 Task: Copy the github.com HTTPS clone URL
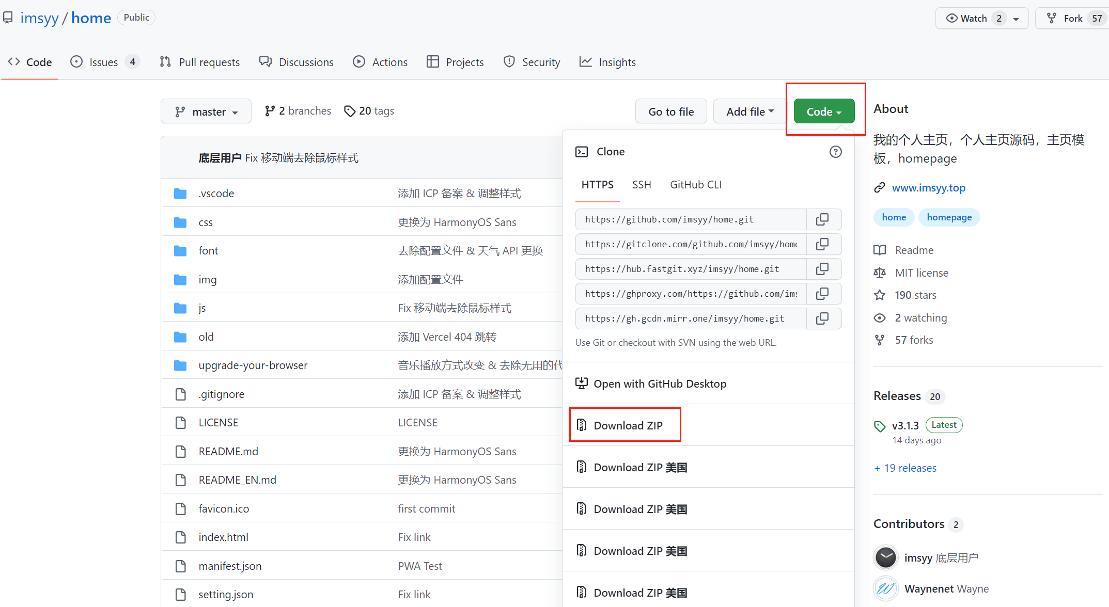coord(822,219)
